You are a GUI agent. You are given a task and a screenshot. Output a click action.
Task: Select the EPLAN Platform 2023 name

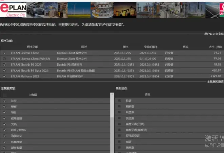click(25, 76)
